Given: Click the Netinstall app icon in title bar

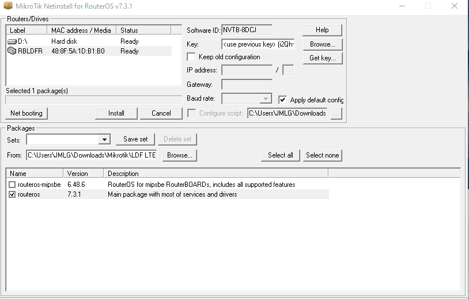Looking at the screenshot, I should (7, 6).
